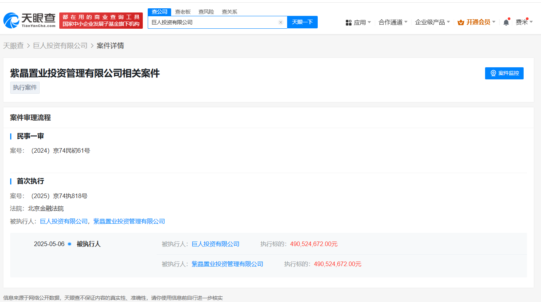Image resolution: width=541 pixels, height=302 pixels.
Task: Switch to the 查老板 tab
Action: (x=183, y=12)
